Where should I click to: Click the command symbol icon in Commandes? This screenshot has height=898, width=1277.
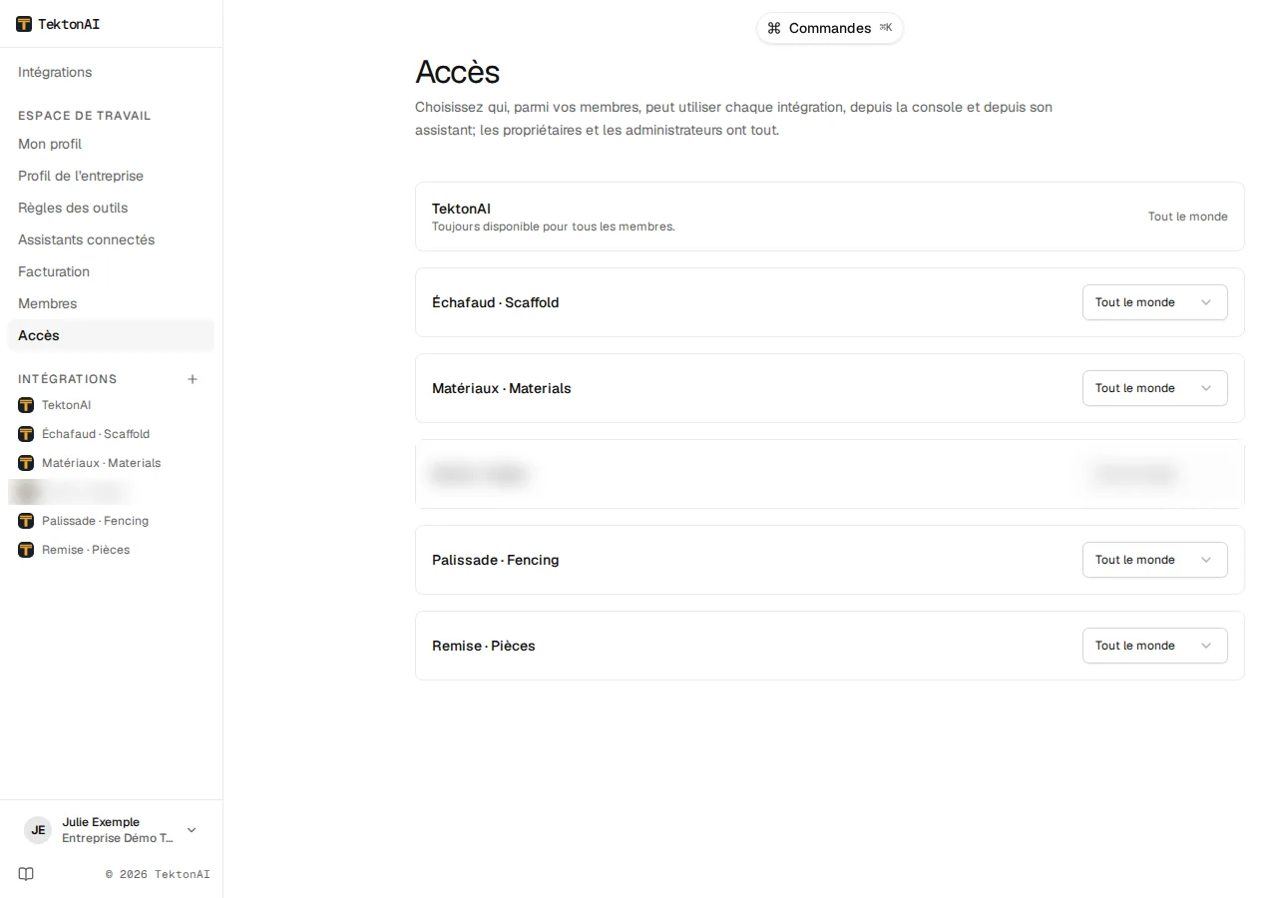coord(774,28)
